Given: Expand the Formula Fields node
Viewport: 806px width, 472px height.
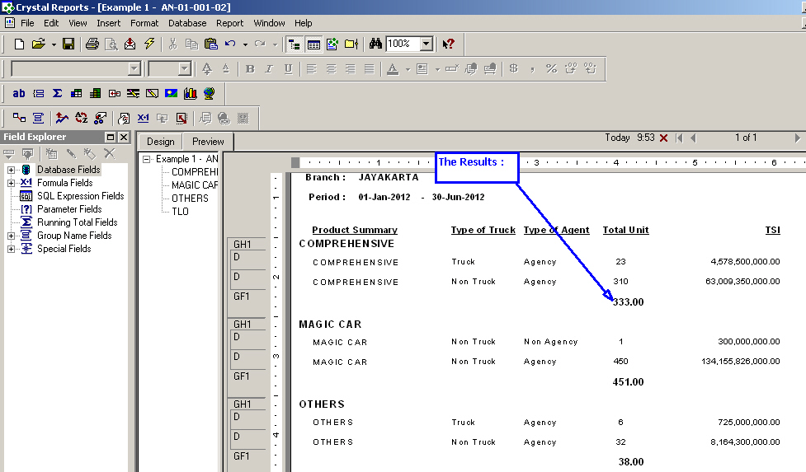Looking at the screenshot, I should 11,183.
